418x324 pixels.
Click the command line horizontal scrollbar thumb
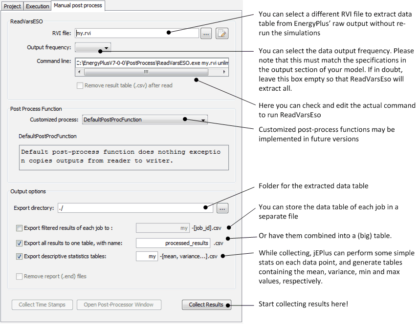(146, 72)
